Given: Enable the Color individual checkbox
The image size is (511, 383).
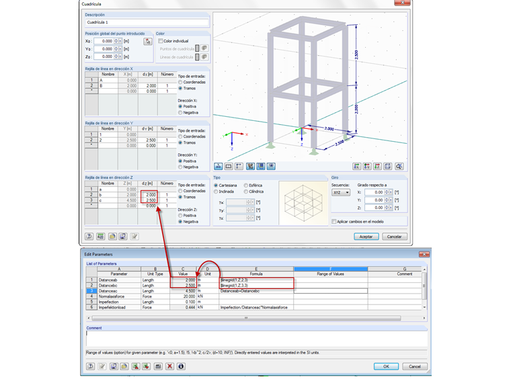Looking at the screenshot, I should coord(160,41).
